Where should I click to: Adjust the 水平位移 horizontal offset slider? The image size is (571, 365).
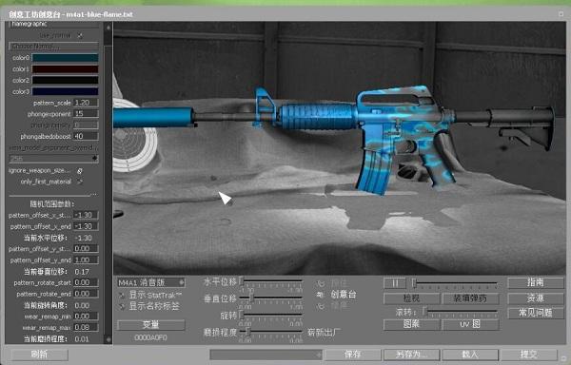271,281
